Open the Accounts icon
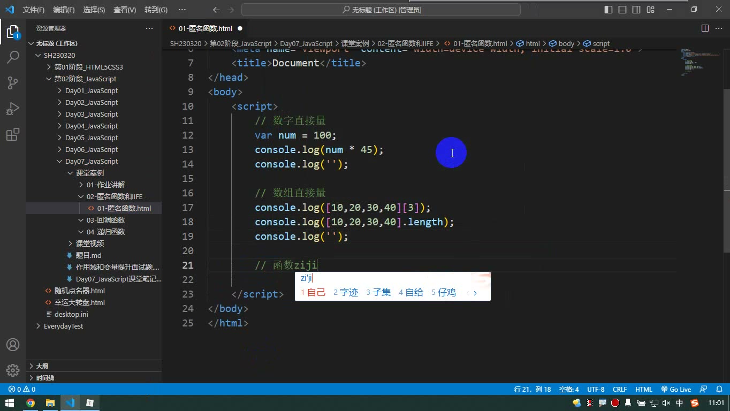Screen dimensions: 730x411 [x=13, y=345]
